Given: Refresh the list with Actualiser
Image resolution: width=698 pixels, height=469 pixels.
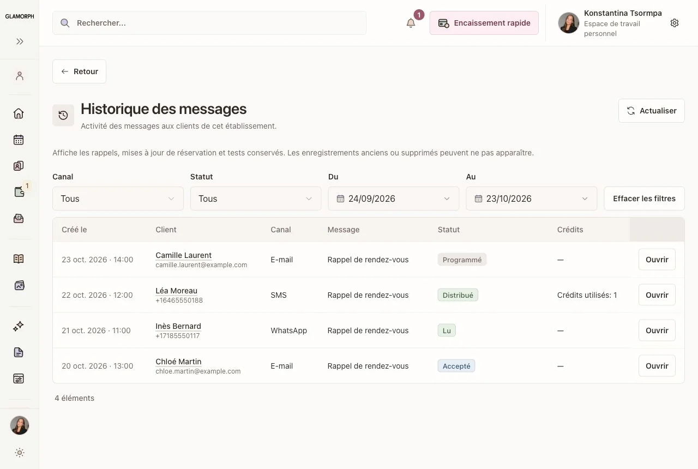Looking at the screenshot, I should point(652,111).
